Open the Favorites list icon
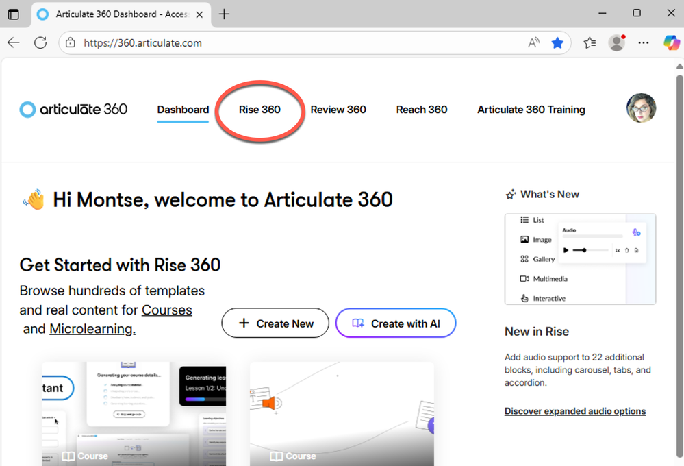The height and width of the screenshot is (466, 684). tap(590, 42)
